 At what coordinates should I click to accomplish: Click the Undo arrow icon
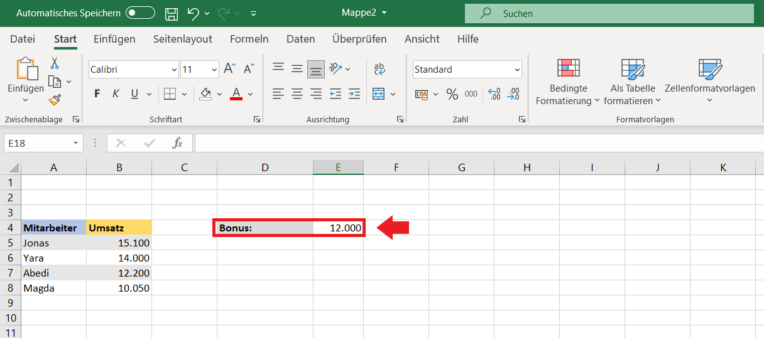point(194,13)
